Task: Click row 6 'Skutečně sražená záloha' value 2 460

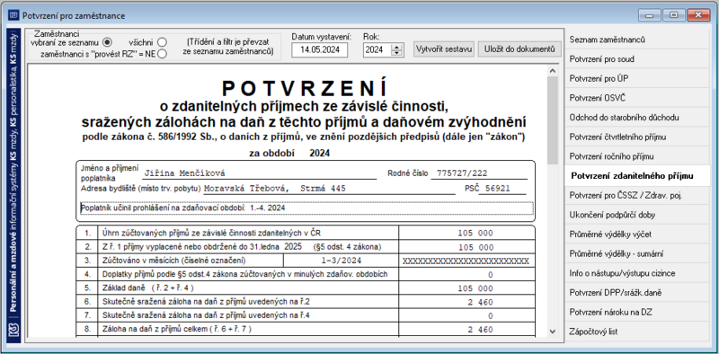Action: click(x=480, y=303)
